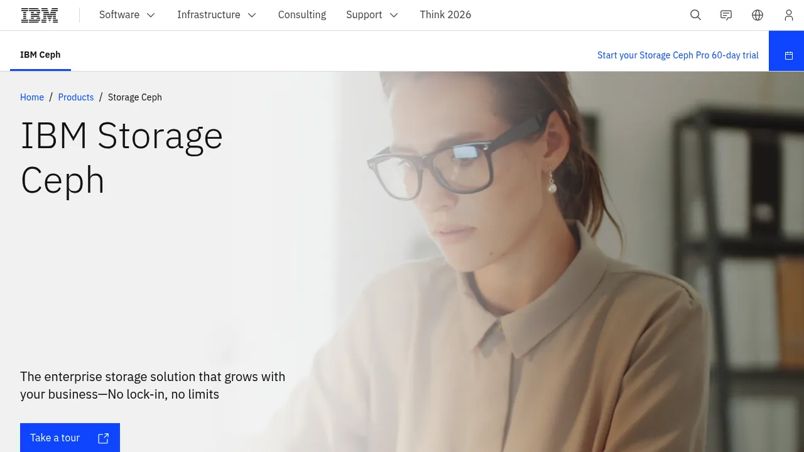The height and width of the screenshot is (452, 804).
Task: Open the chat icon in header
Action: coord(726,15)
